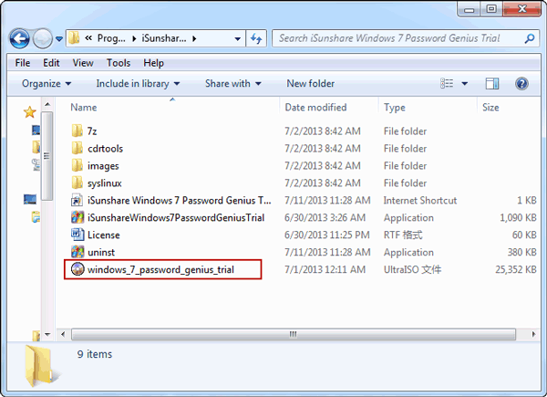Click the change view icon
Screen dimensions: 547x397
[x=447, y=84]
